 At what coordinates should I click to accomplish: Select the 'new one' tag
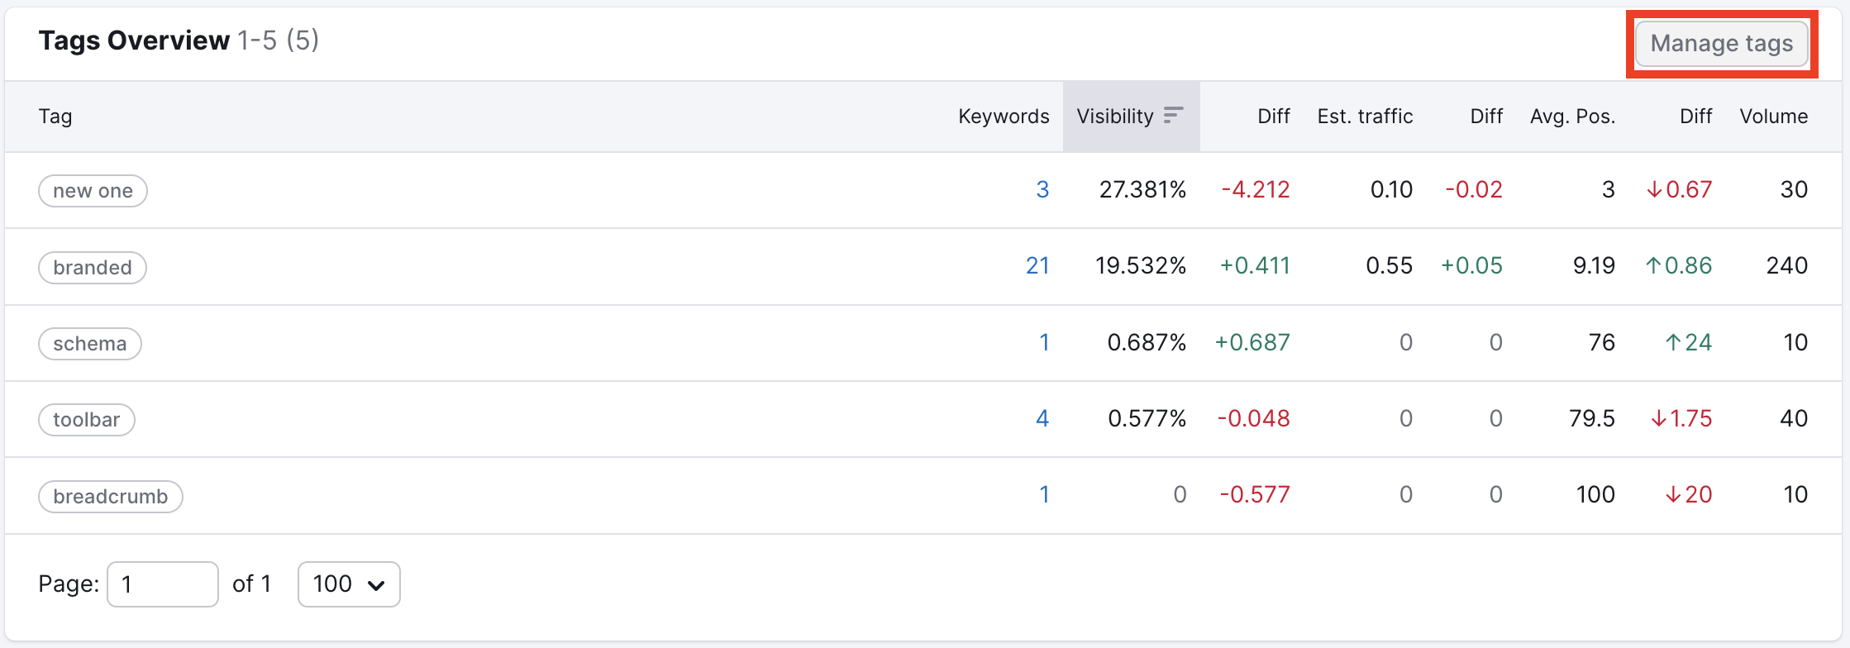click(93, 191)
